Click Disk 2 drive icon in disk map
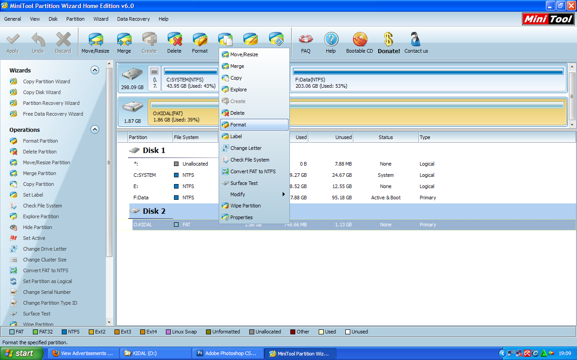Image resolution: width=577 pixels, height=360 pixels. pyautogui.click(x=133, y=107)
